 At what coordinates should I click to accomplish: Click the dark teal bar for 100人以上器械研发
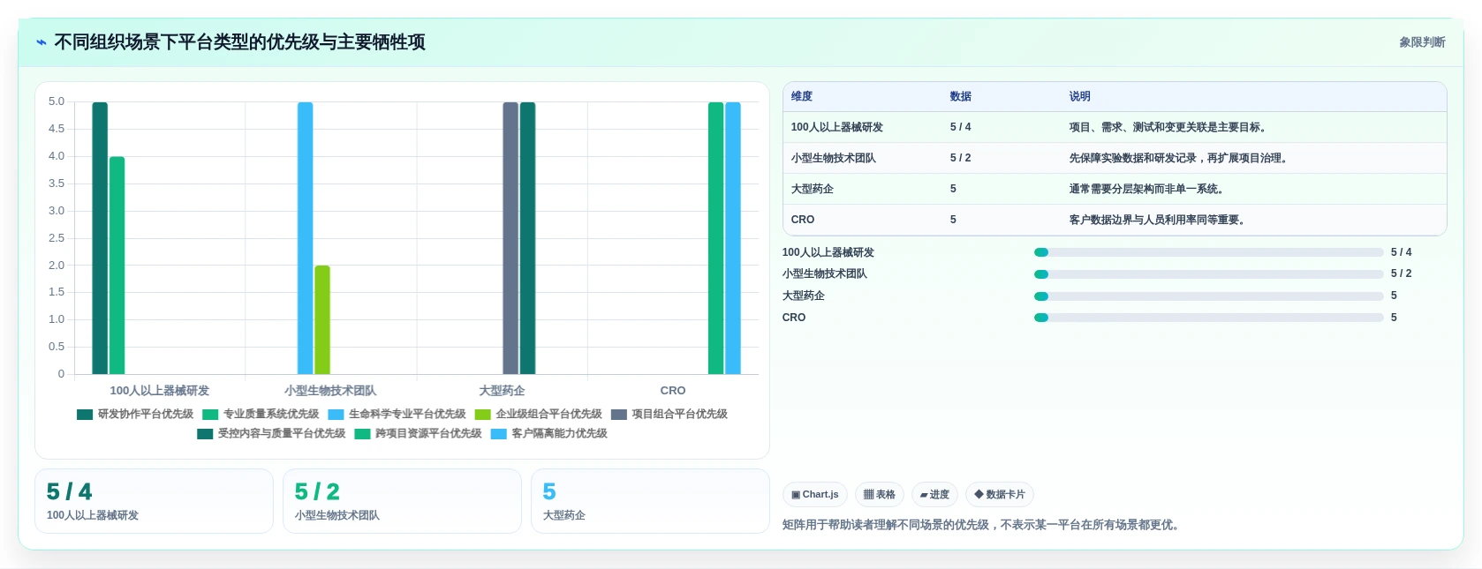pos(100,238)
